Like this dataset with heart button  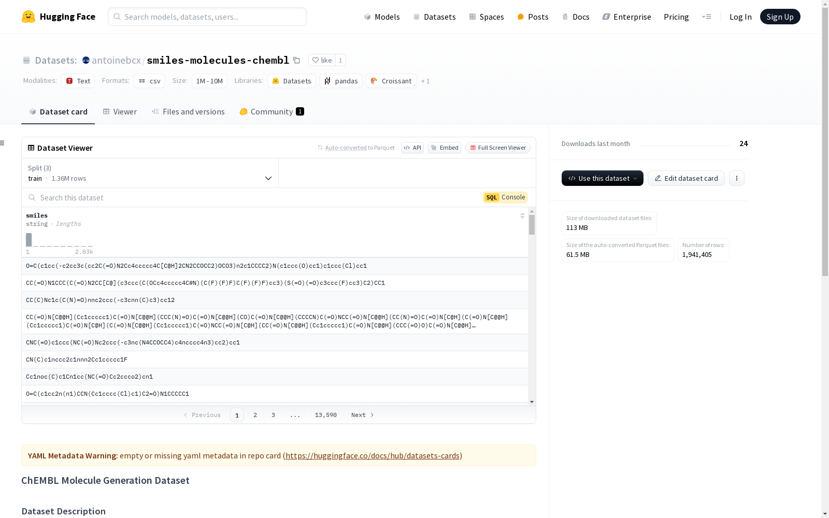pyautogui.click(x=322, y=60)
